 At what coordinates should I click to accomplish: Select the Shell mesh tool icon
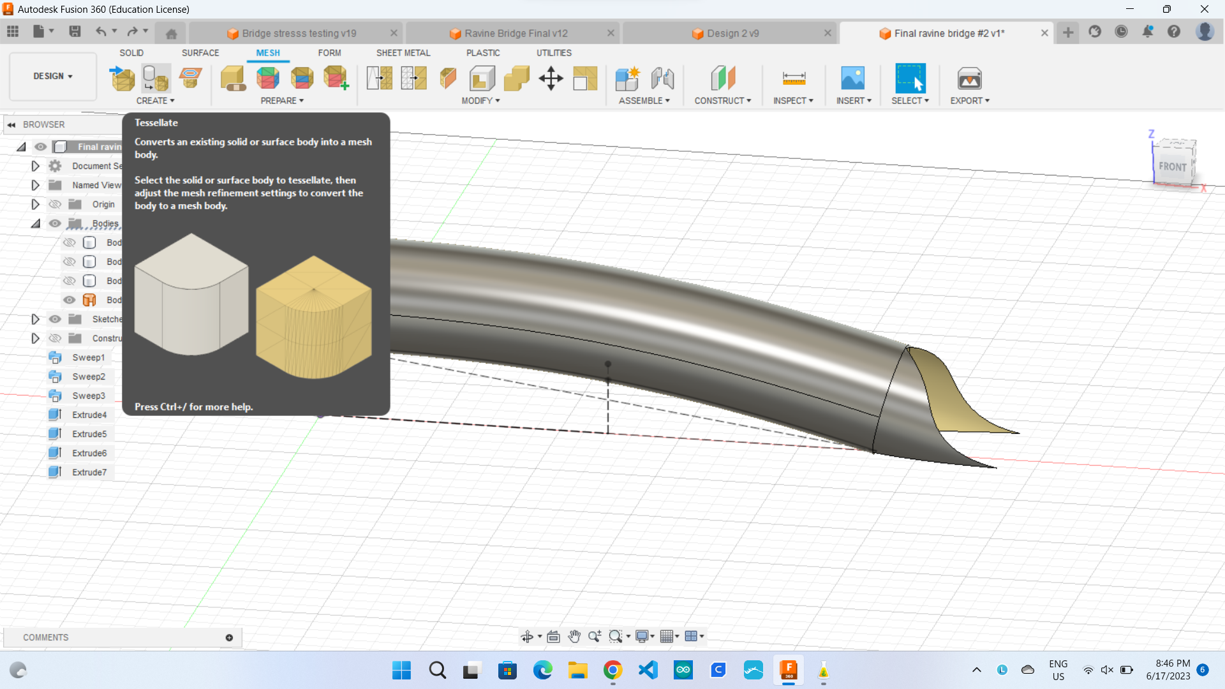point(482,78)
